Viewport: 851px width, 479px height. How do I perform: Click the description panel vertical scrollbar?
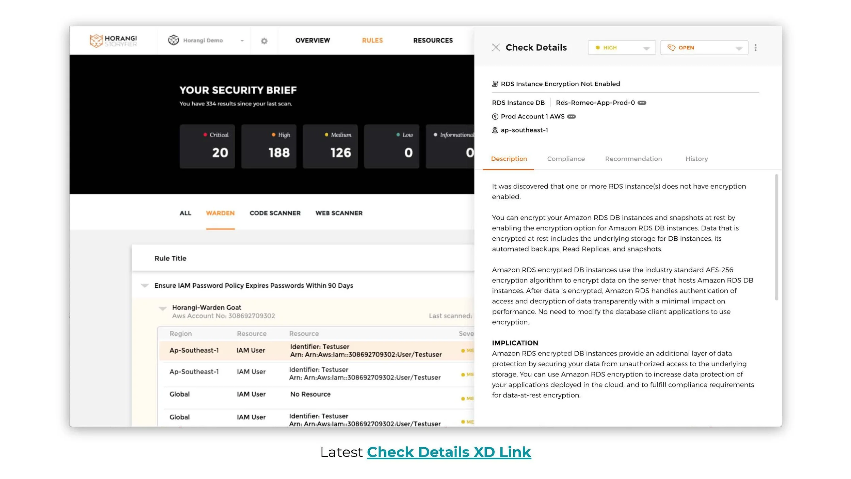[776, 237]
